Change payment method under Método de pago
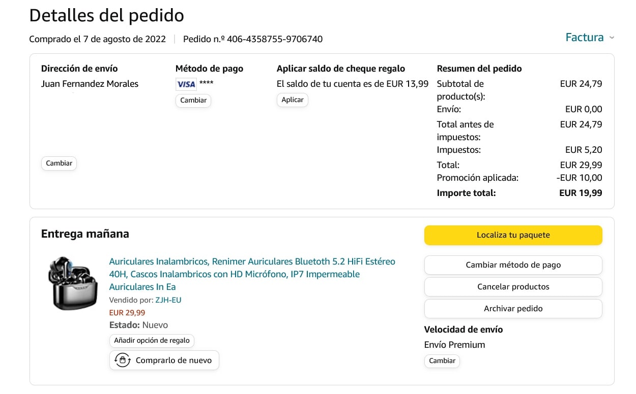 tap(193, 101)
